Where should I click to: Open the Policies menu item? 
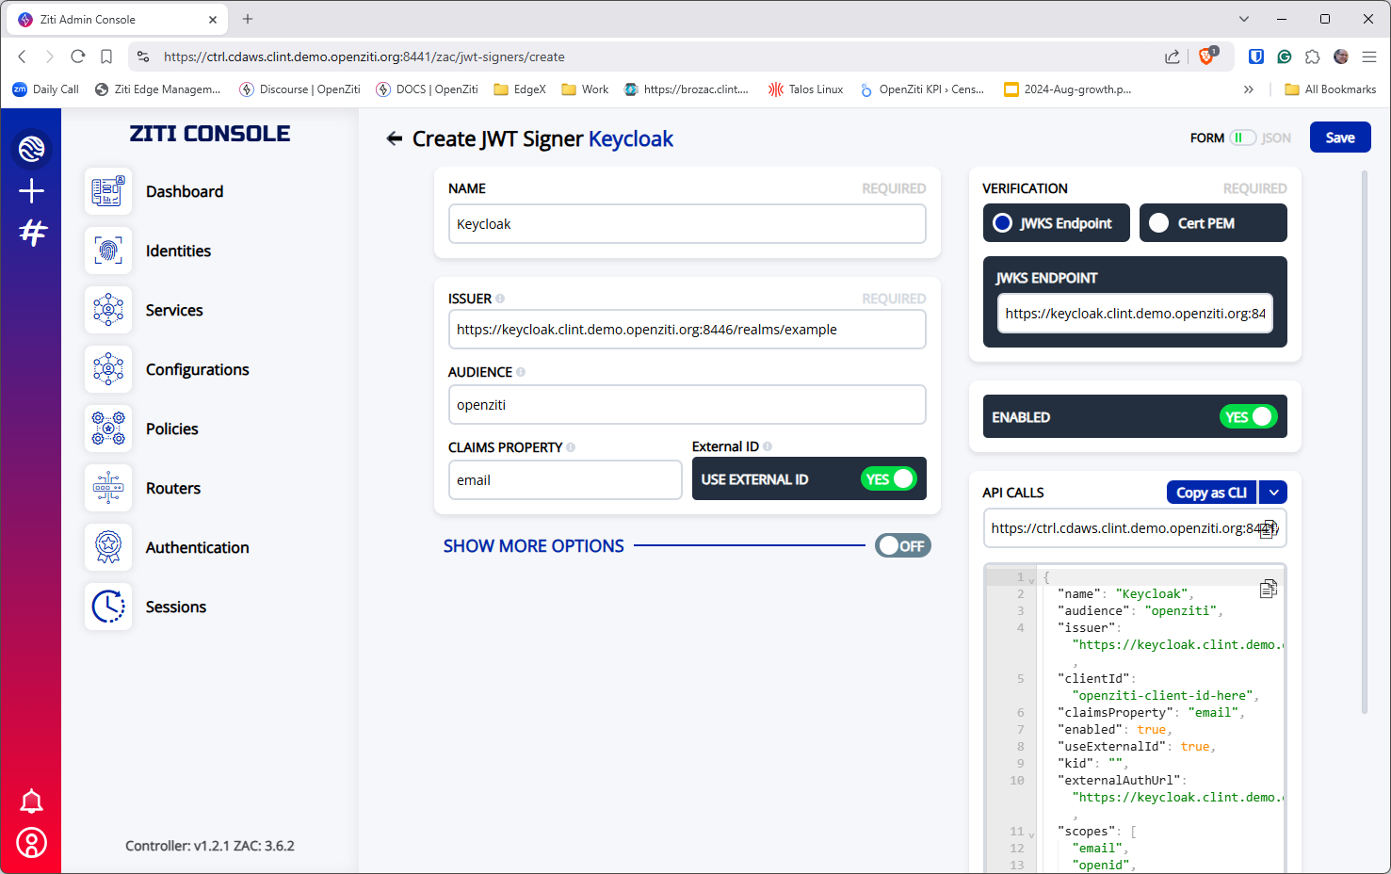pos(171,429)
